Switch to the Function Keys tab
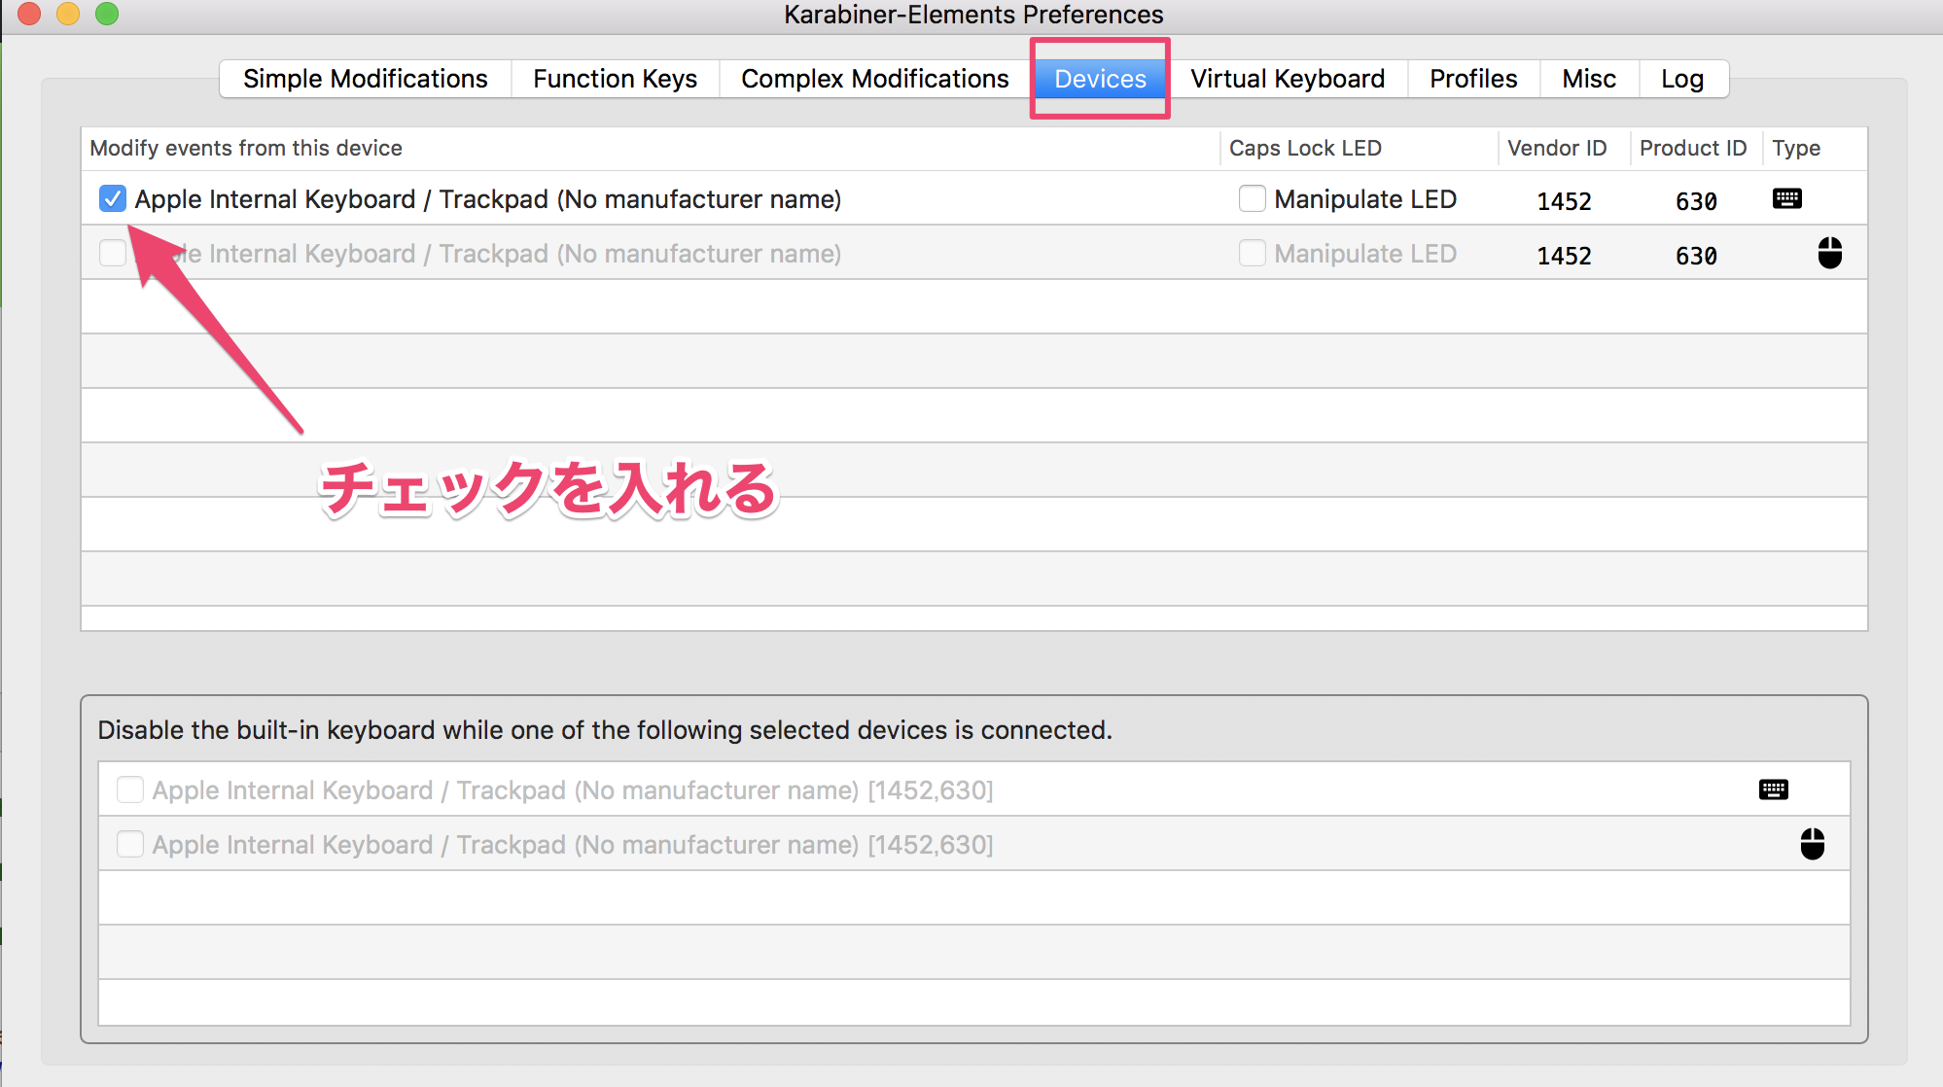Image resolution: width=1943 pixels, height=1087 pixels. pos(615,79)
